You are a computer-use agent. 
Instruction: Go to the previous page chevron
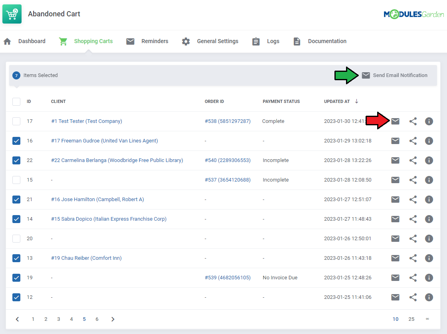coord(18,319)
